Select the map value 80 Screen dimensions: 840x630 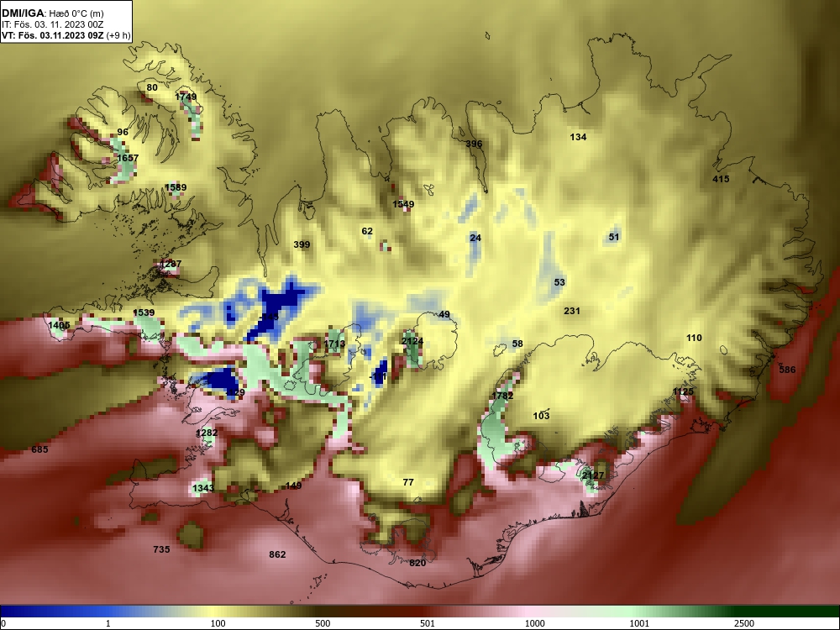[152, 87]
